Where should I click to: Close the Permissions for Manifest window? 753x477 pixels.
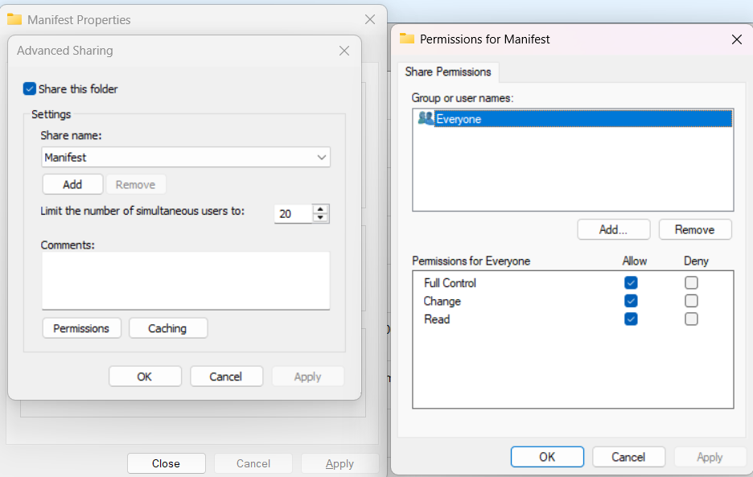[x=736, y=39]
